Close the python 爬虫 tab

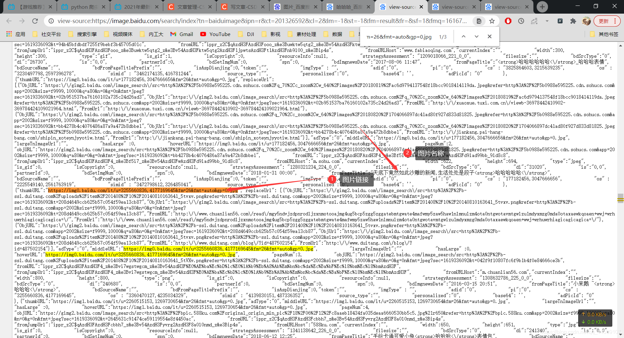[x=103, y=7]
